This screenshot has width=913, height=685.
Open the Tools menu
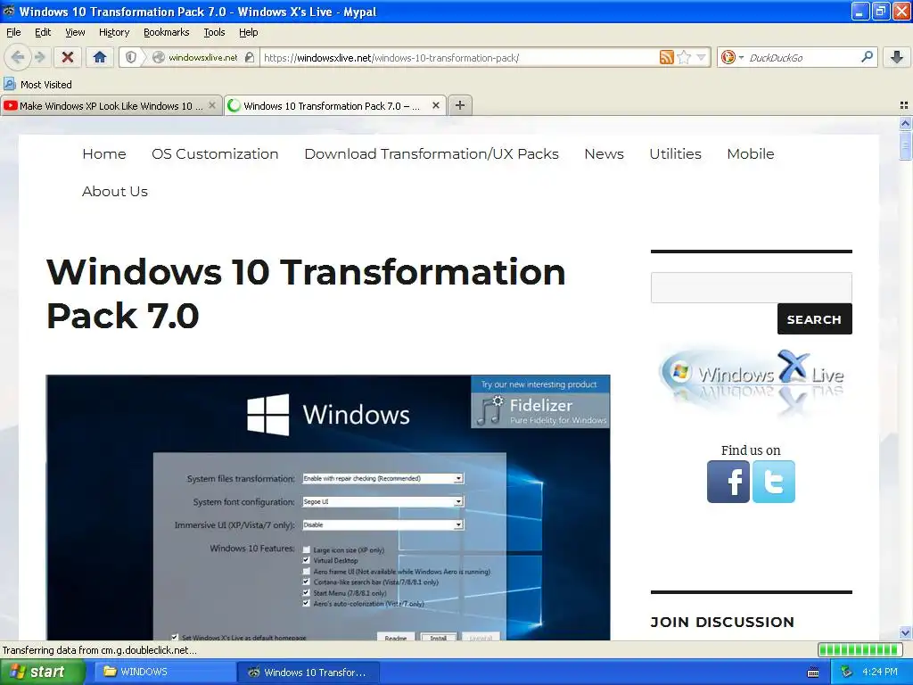pos(214,32)
